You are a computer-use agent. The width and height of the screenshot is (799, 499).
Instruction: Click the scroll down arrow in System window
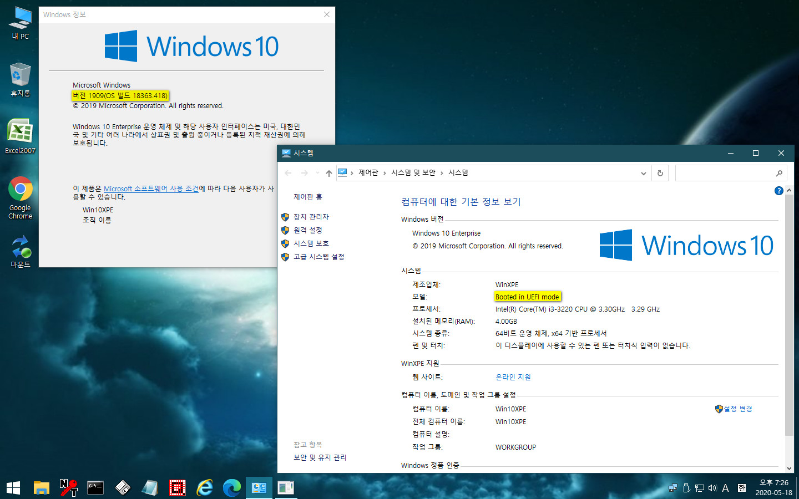789,469
